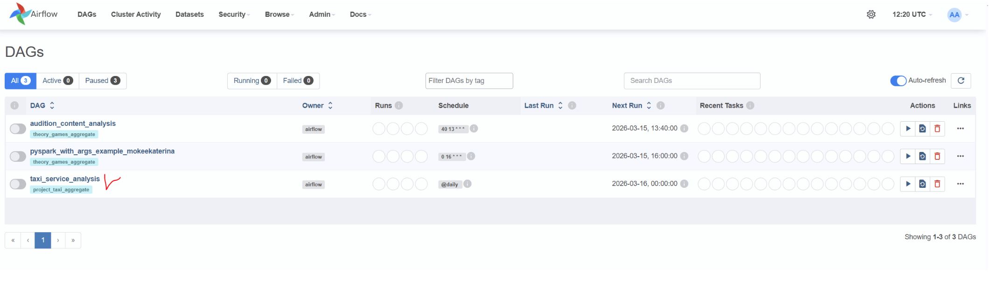
Task: Disable the Auto-refresh switch
Action: [898, 81]
